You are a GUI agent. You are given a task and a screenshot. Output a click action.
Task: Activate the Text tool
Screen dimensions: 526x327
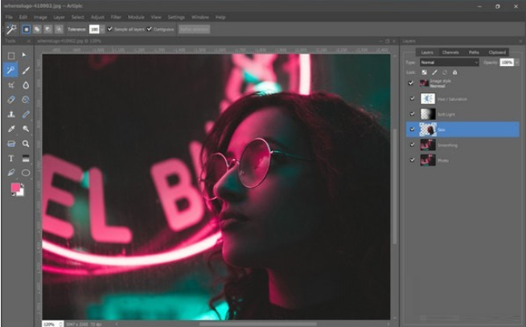[11, 158]
